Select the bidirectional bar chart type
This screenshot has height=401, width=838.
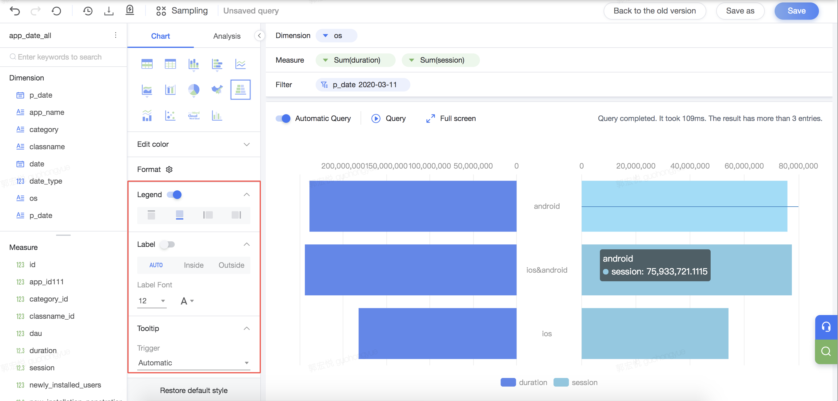(x=240, y=89)
